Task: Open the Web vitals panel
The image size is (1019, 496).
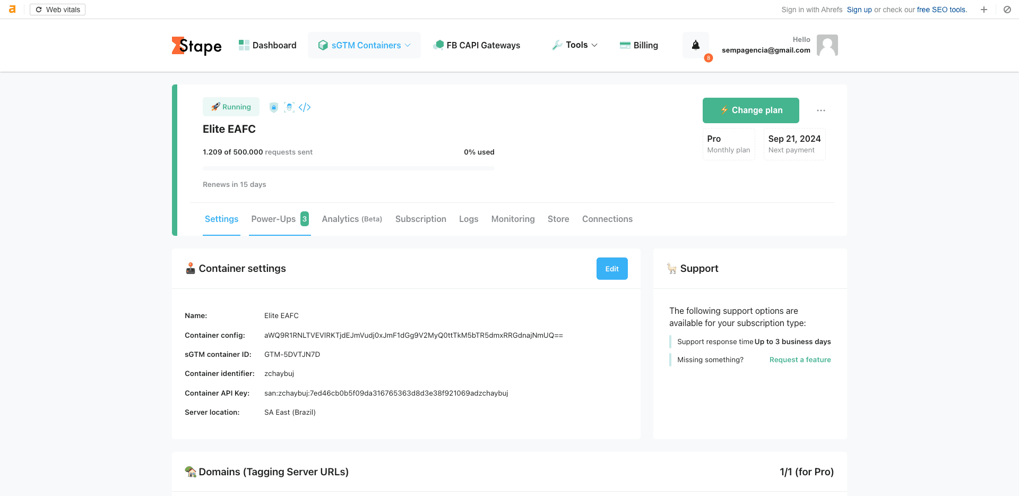Action: point(58,10)
